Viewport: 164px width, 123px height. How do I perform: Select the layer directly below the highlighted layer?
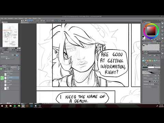point(12,81)
